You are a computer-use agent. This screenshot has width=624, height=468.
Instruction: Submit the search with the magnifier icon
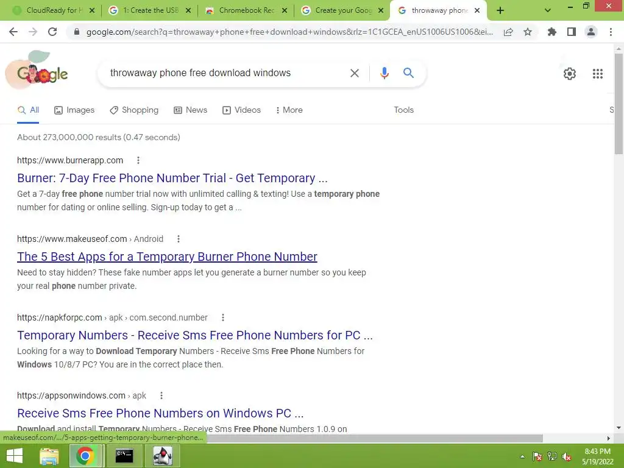(408, 73)
